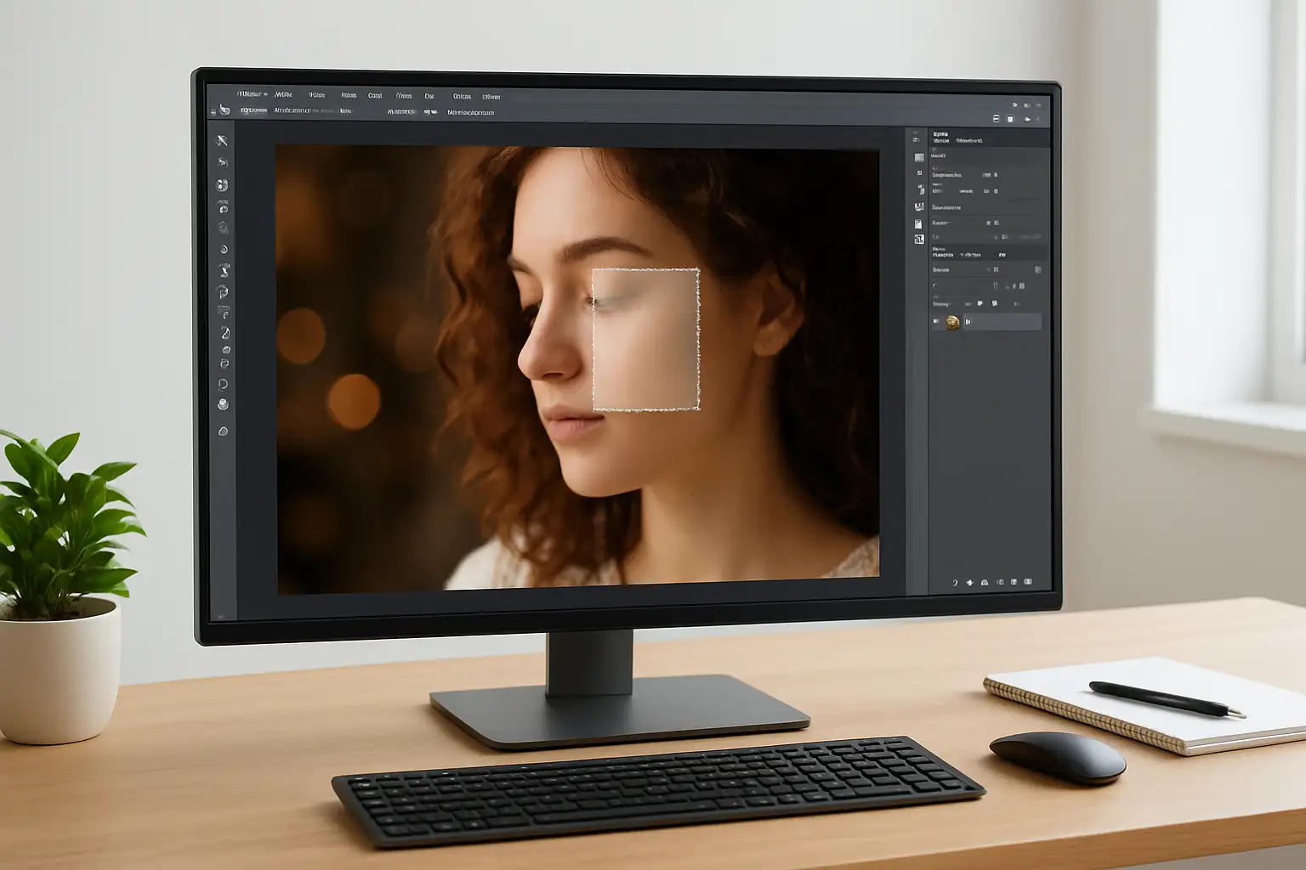Click the home icon in the options bar
The width and height of the screenshot is (1306, 870).
pos(224,110)
